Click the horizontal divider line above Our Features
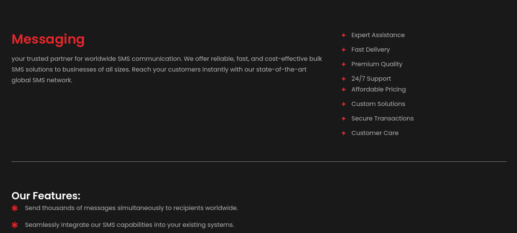 click(259, 162)
